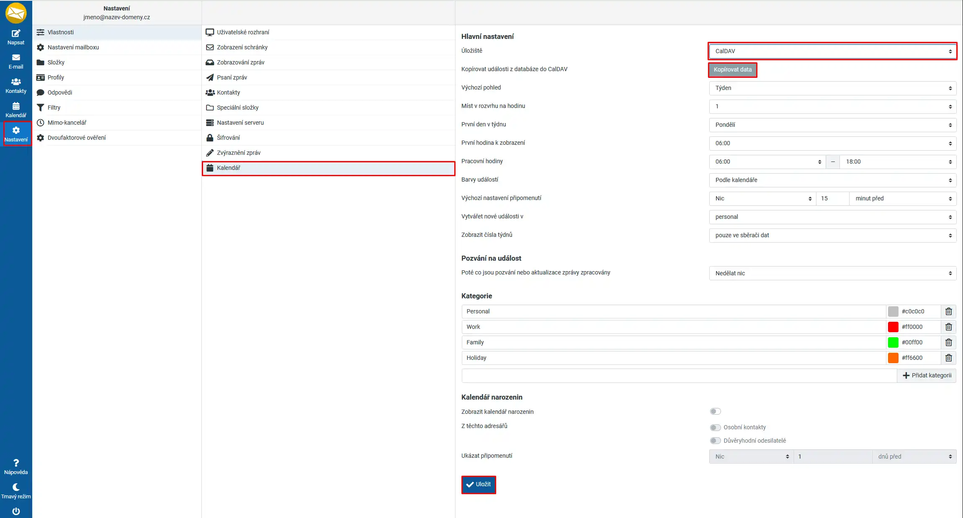Select Dvoufaktorové ověření menu item
Image resolution: width=963 pixels, height=518 pixels.
point(117,138)
